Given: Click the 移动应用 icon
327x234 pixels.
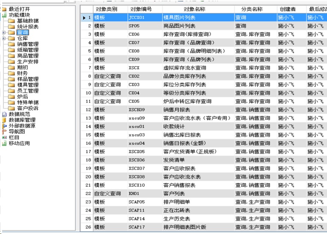Looking at the screenshot, I should [x=4, y=143].
